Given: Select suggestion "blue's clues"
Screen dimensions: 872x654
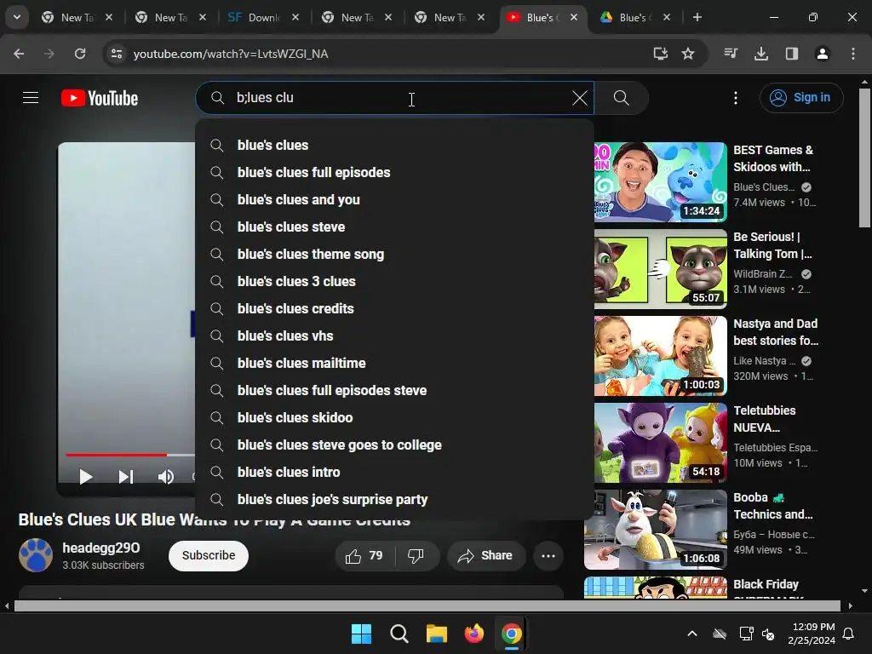Looking at the screenshot, I should pyautogui.click(x=395, y=145).
